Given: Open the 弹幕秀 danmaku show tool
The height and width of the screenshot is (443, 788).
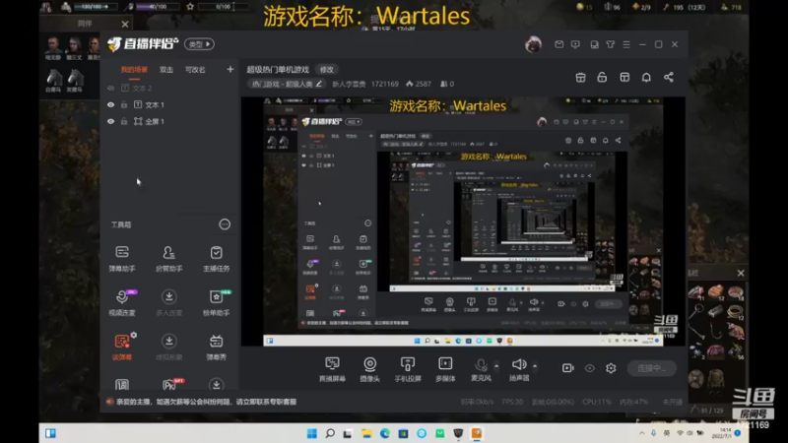Looking at the screenshot, I should point(216,347).
